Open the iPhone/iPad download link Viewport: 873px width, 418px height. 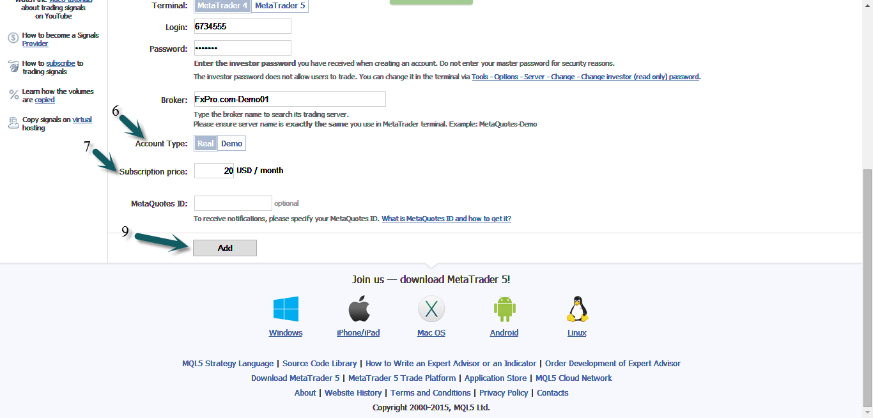pyautogui.click(x=359, y=333)
